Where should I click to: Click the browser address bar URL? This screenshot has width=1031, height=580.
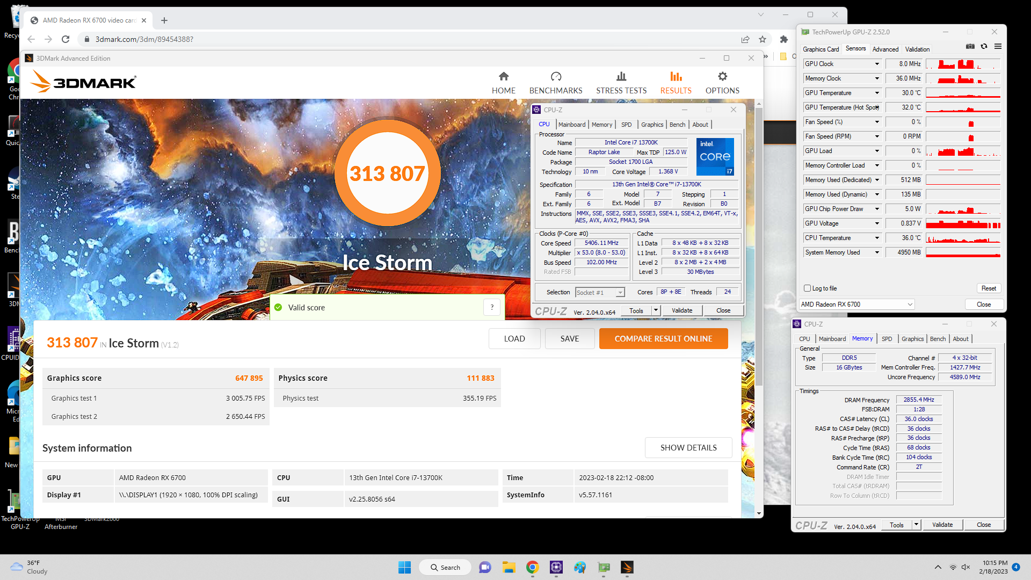pos(144,39)
